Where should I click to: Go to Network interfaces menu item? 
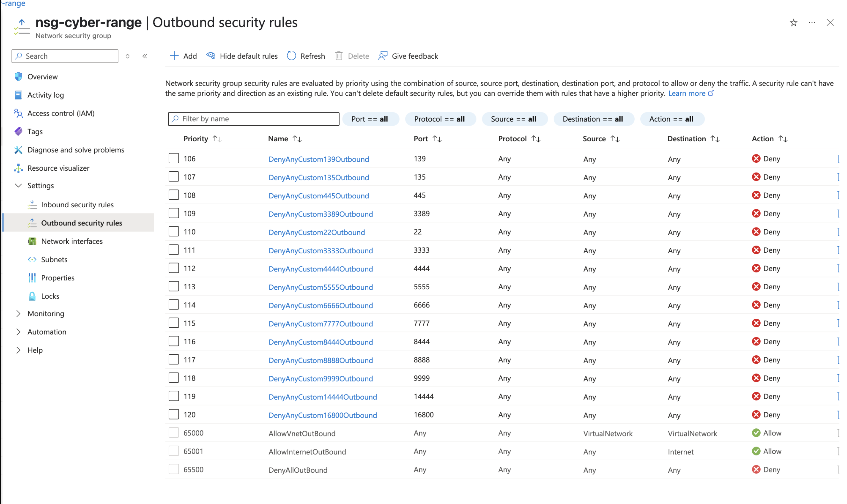coord(72,241)
